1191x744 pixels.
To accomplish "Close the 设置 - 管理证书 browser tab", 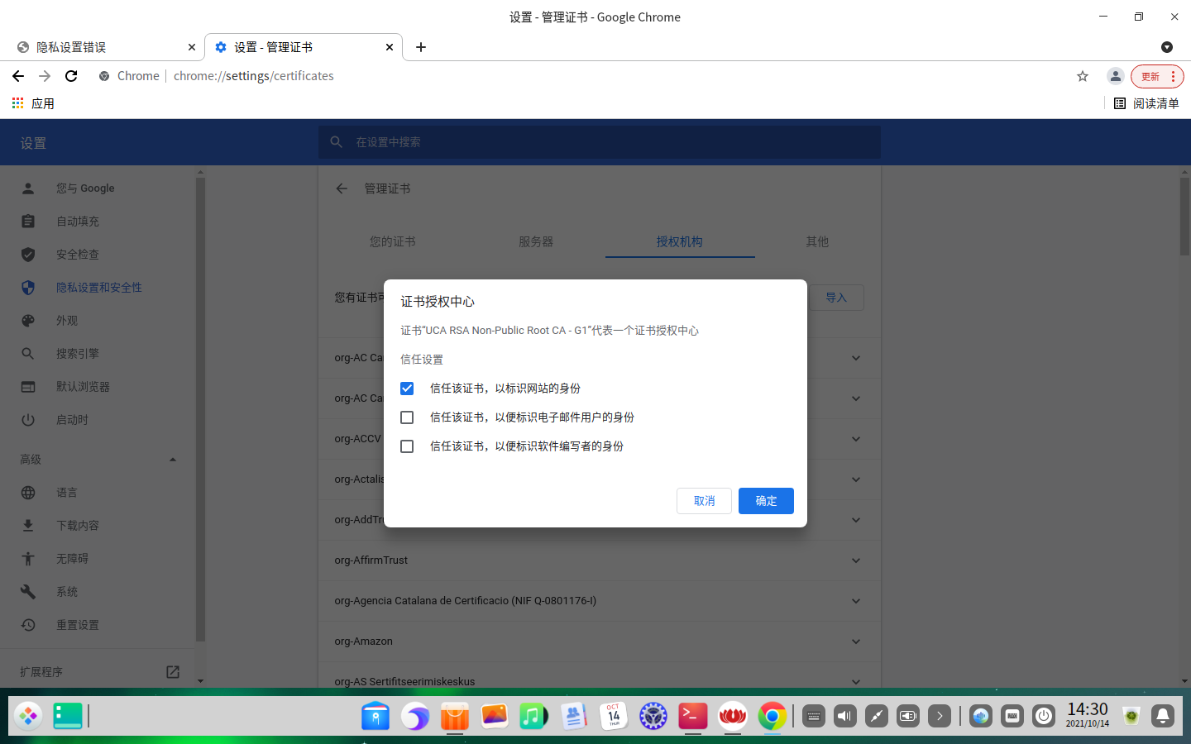I will point(390,47).
